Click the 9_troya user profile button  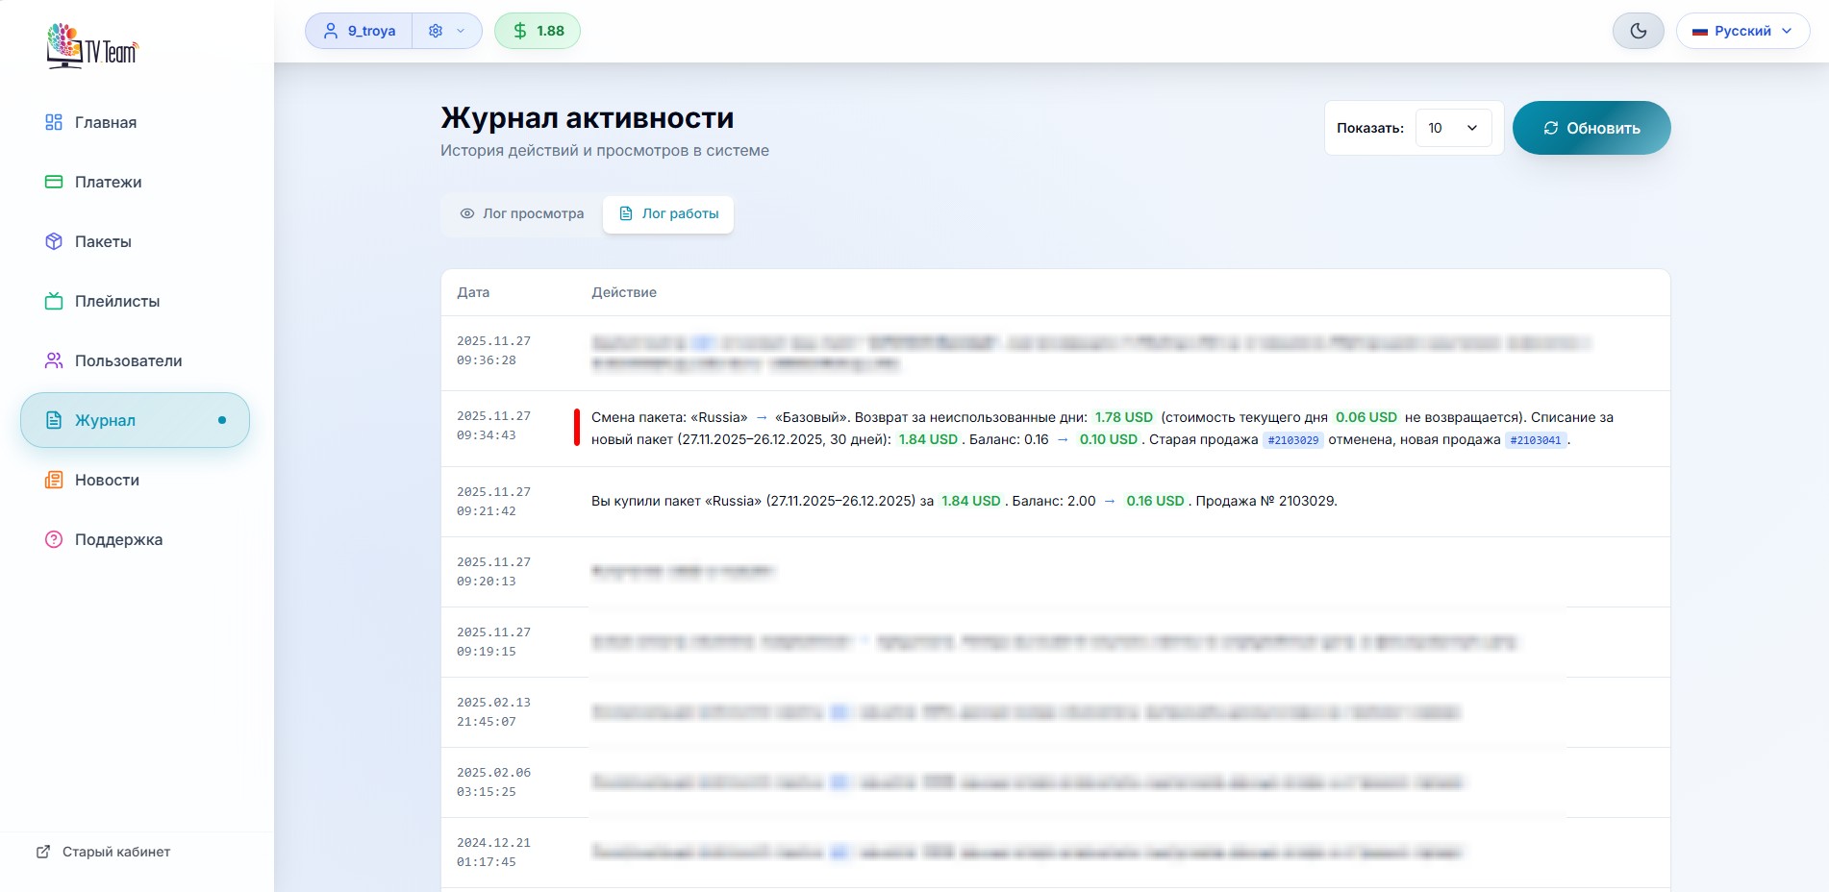pyautogui.click(x=360, y=31)
